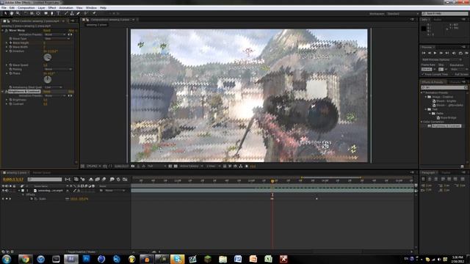Select the Clone Stamp tool
Image resolution: width=470 pixels, height=264 pixels.
click(x=72, y=13)
